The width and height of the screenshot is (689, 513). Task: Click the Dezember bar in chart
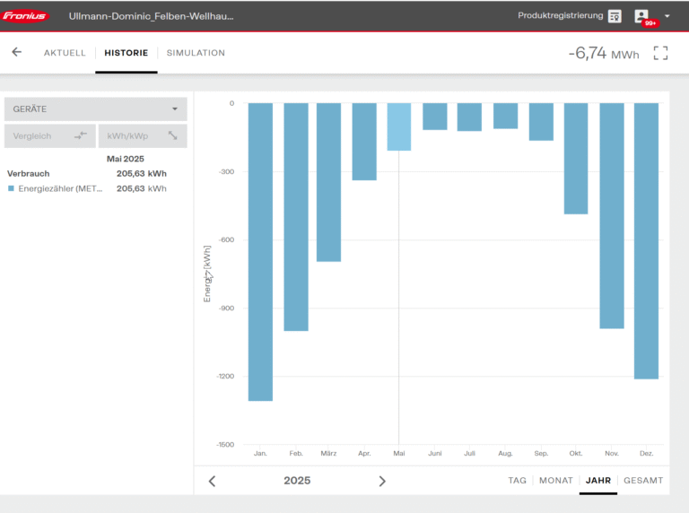click(x=646, y=240)
